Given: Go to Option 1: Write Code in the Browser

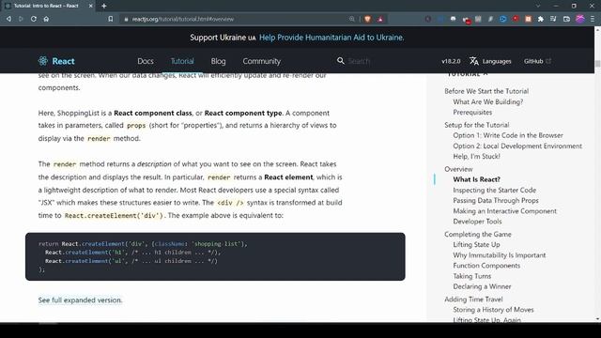Looking at the screenshot, I should tap(508, 135).
